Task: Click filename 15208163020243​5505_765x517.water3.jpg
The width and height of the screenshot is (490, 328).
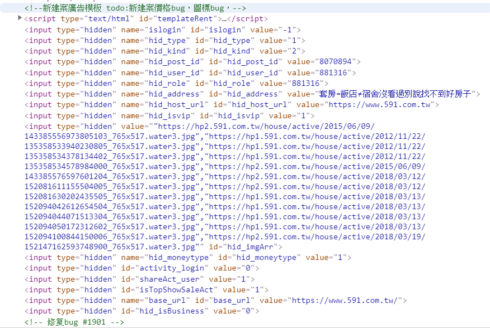Action: click(x=110, y=196)
